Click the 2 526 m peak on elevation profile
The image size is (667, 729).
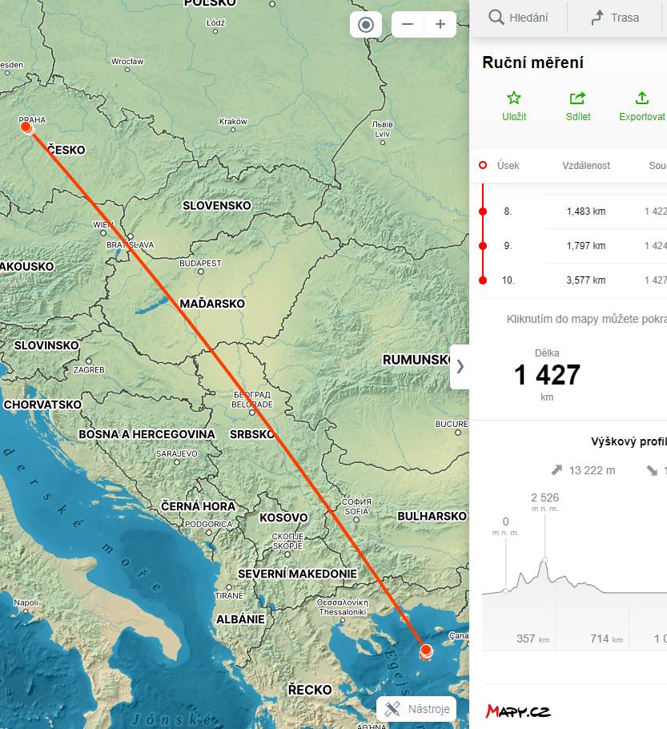544,560
